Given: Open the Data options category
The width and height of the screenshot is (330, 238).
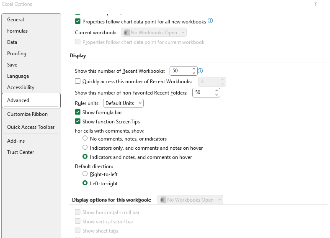Looking at the screenshot, I should pyautogui.click(x=31, y=42).
